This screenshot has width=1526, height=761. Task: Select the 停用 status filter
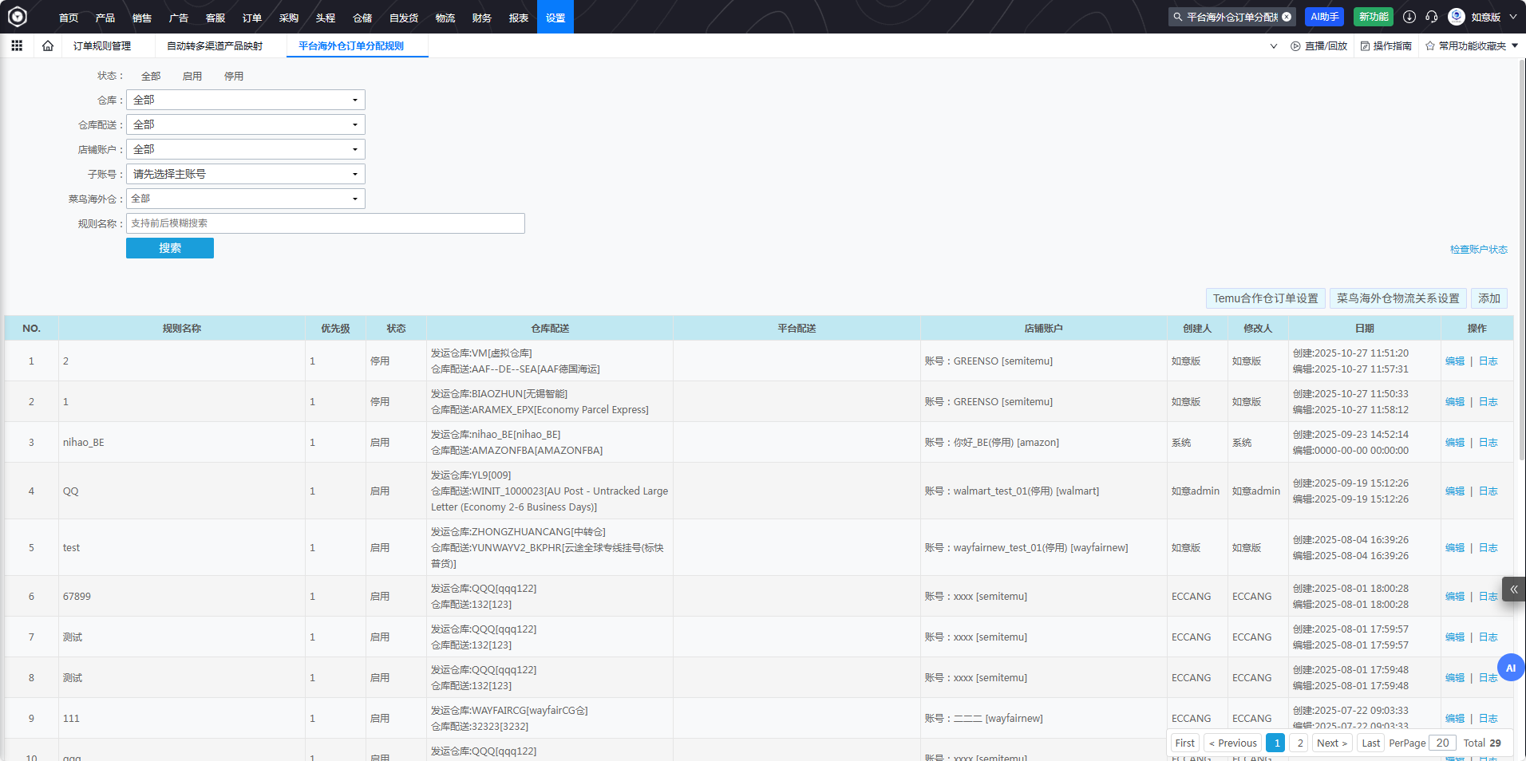(x=233, y=77)
